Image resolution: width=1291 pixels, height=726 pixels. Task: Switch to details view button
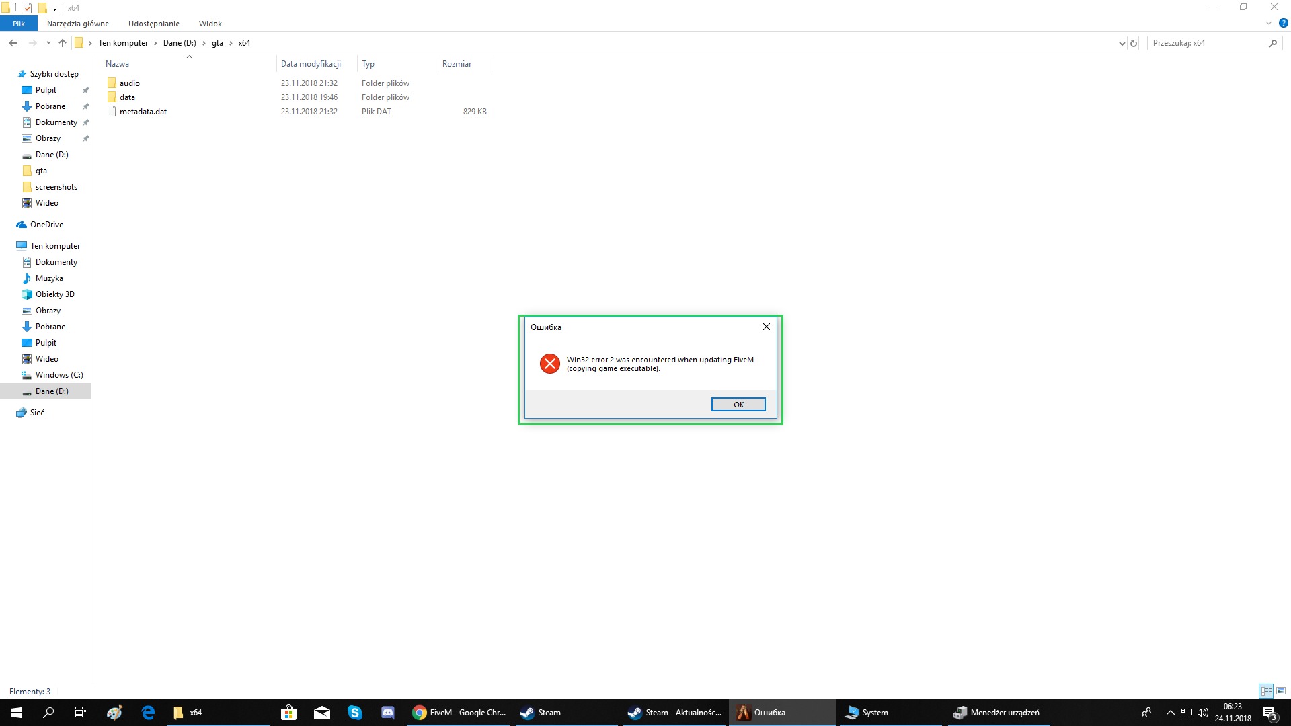1266,691
